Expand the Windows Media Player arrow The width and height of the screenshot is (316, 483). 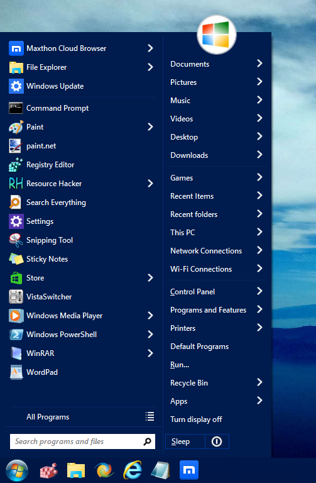tap(150, 316)
